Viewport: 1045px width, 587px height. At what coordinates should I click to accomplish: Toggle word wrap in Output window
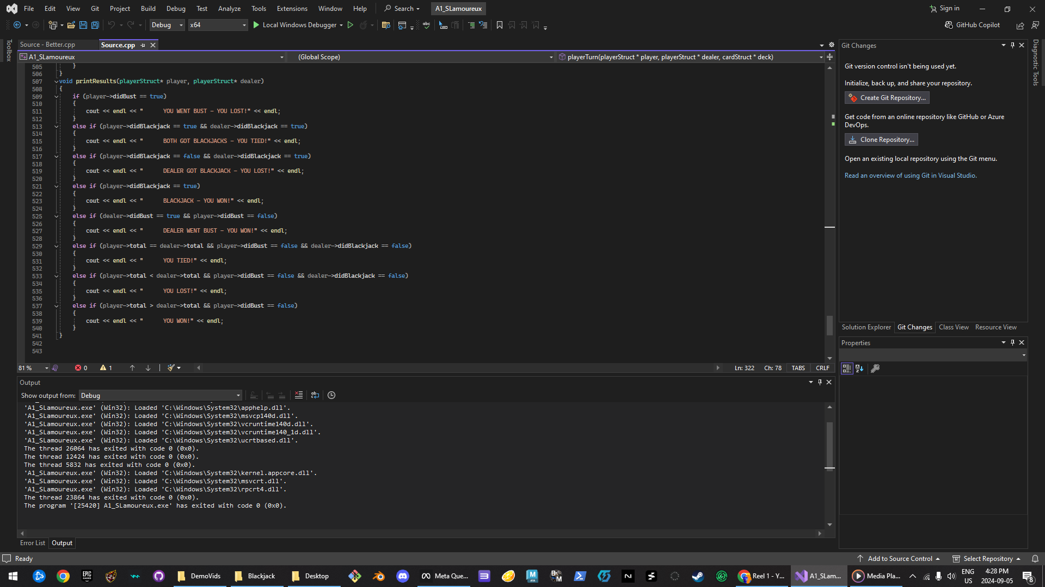(x=315, y=395)
